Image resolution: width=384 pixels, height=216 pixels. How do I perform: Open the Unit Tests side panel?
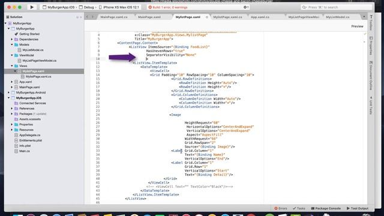371,105
